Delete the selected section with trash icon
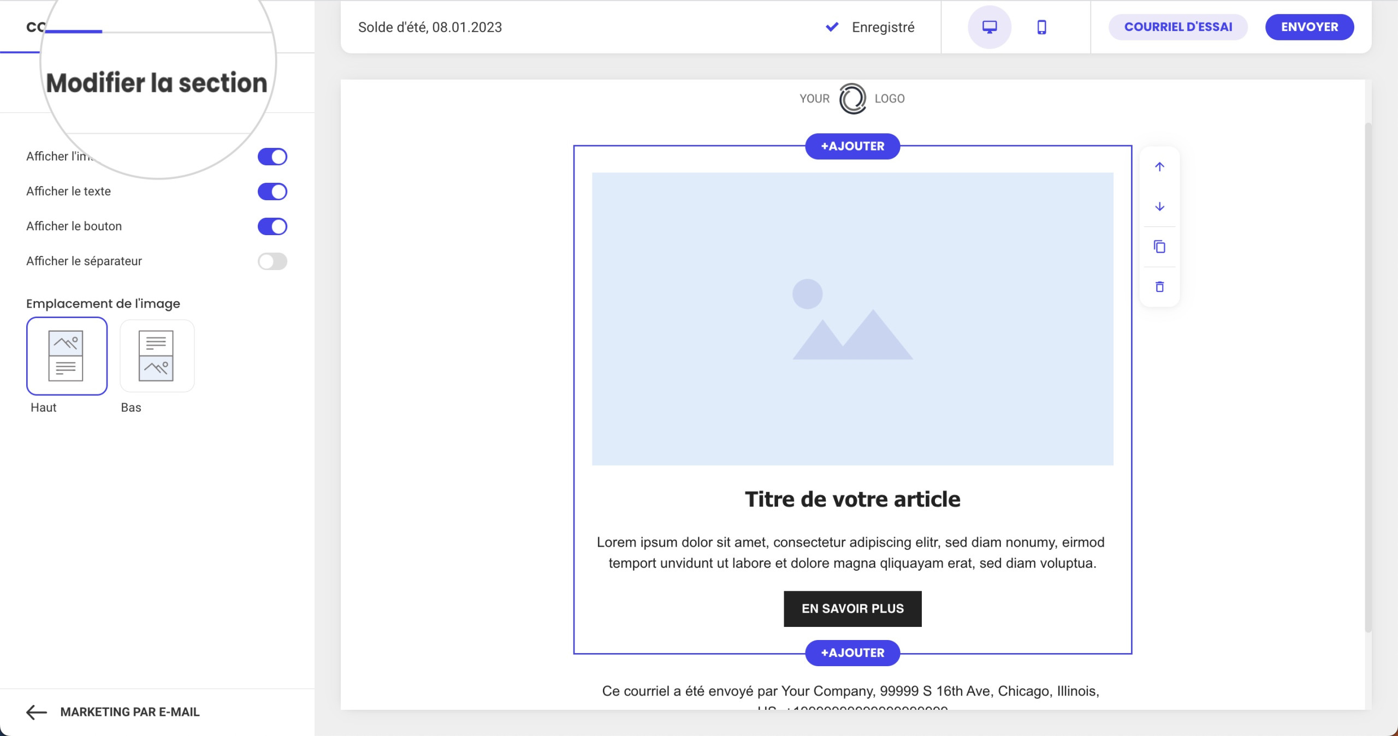This screenshot has height=736, width=1398. coord(1159,287)
